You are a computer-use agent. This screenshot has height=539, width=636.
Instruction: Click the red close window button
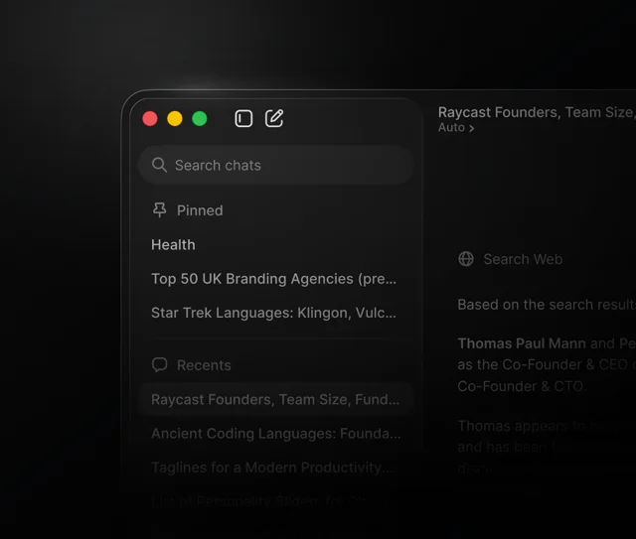point(150,119)
